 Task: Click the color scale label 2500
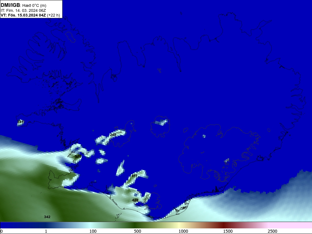click(272, 231)
